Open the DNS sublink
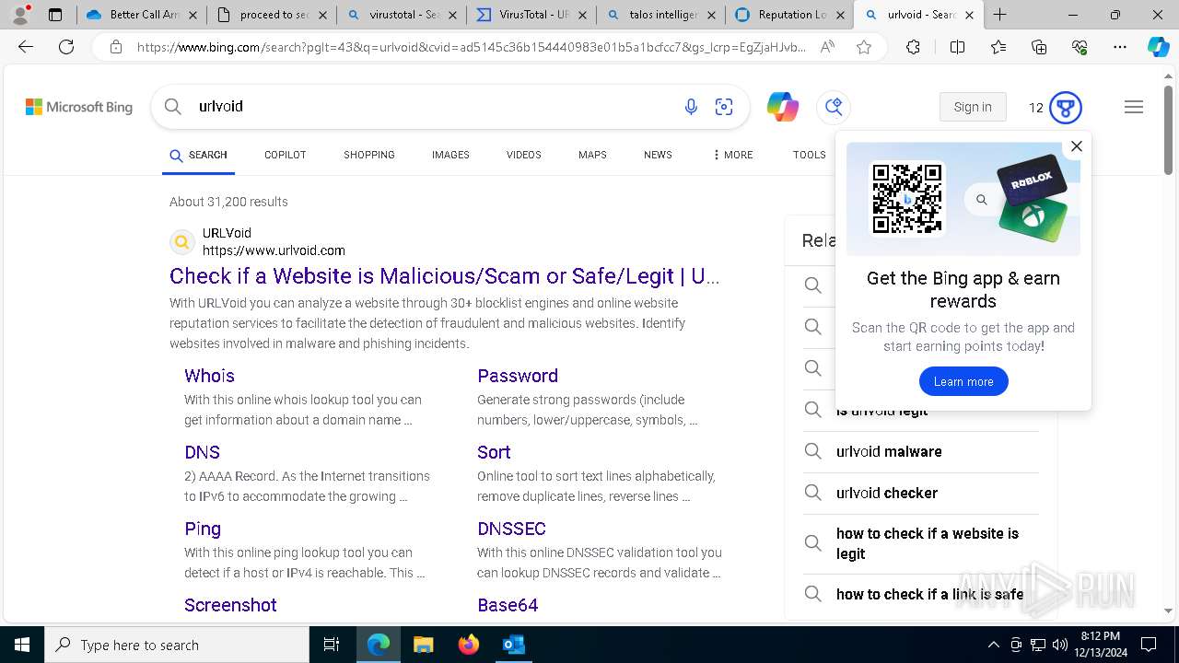 coord(202,452)
